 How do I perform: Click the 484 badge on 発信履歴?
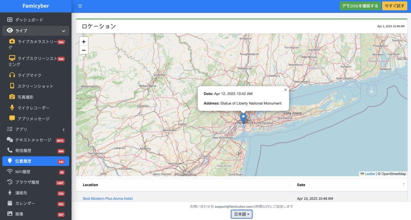point(61,151)
